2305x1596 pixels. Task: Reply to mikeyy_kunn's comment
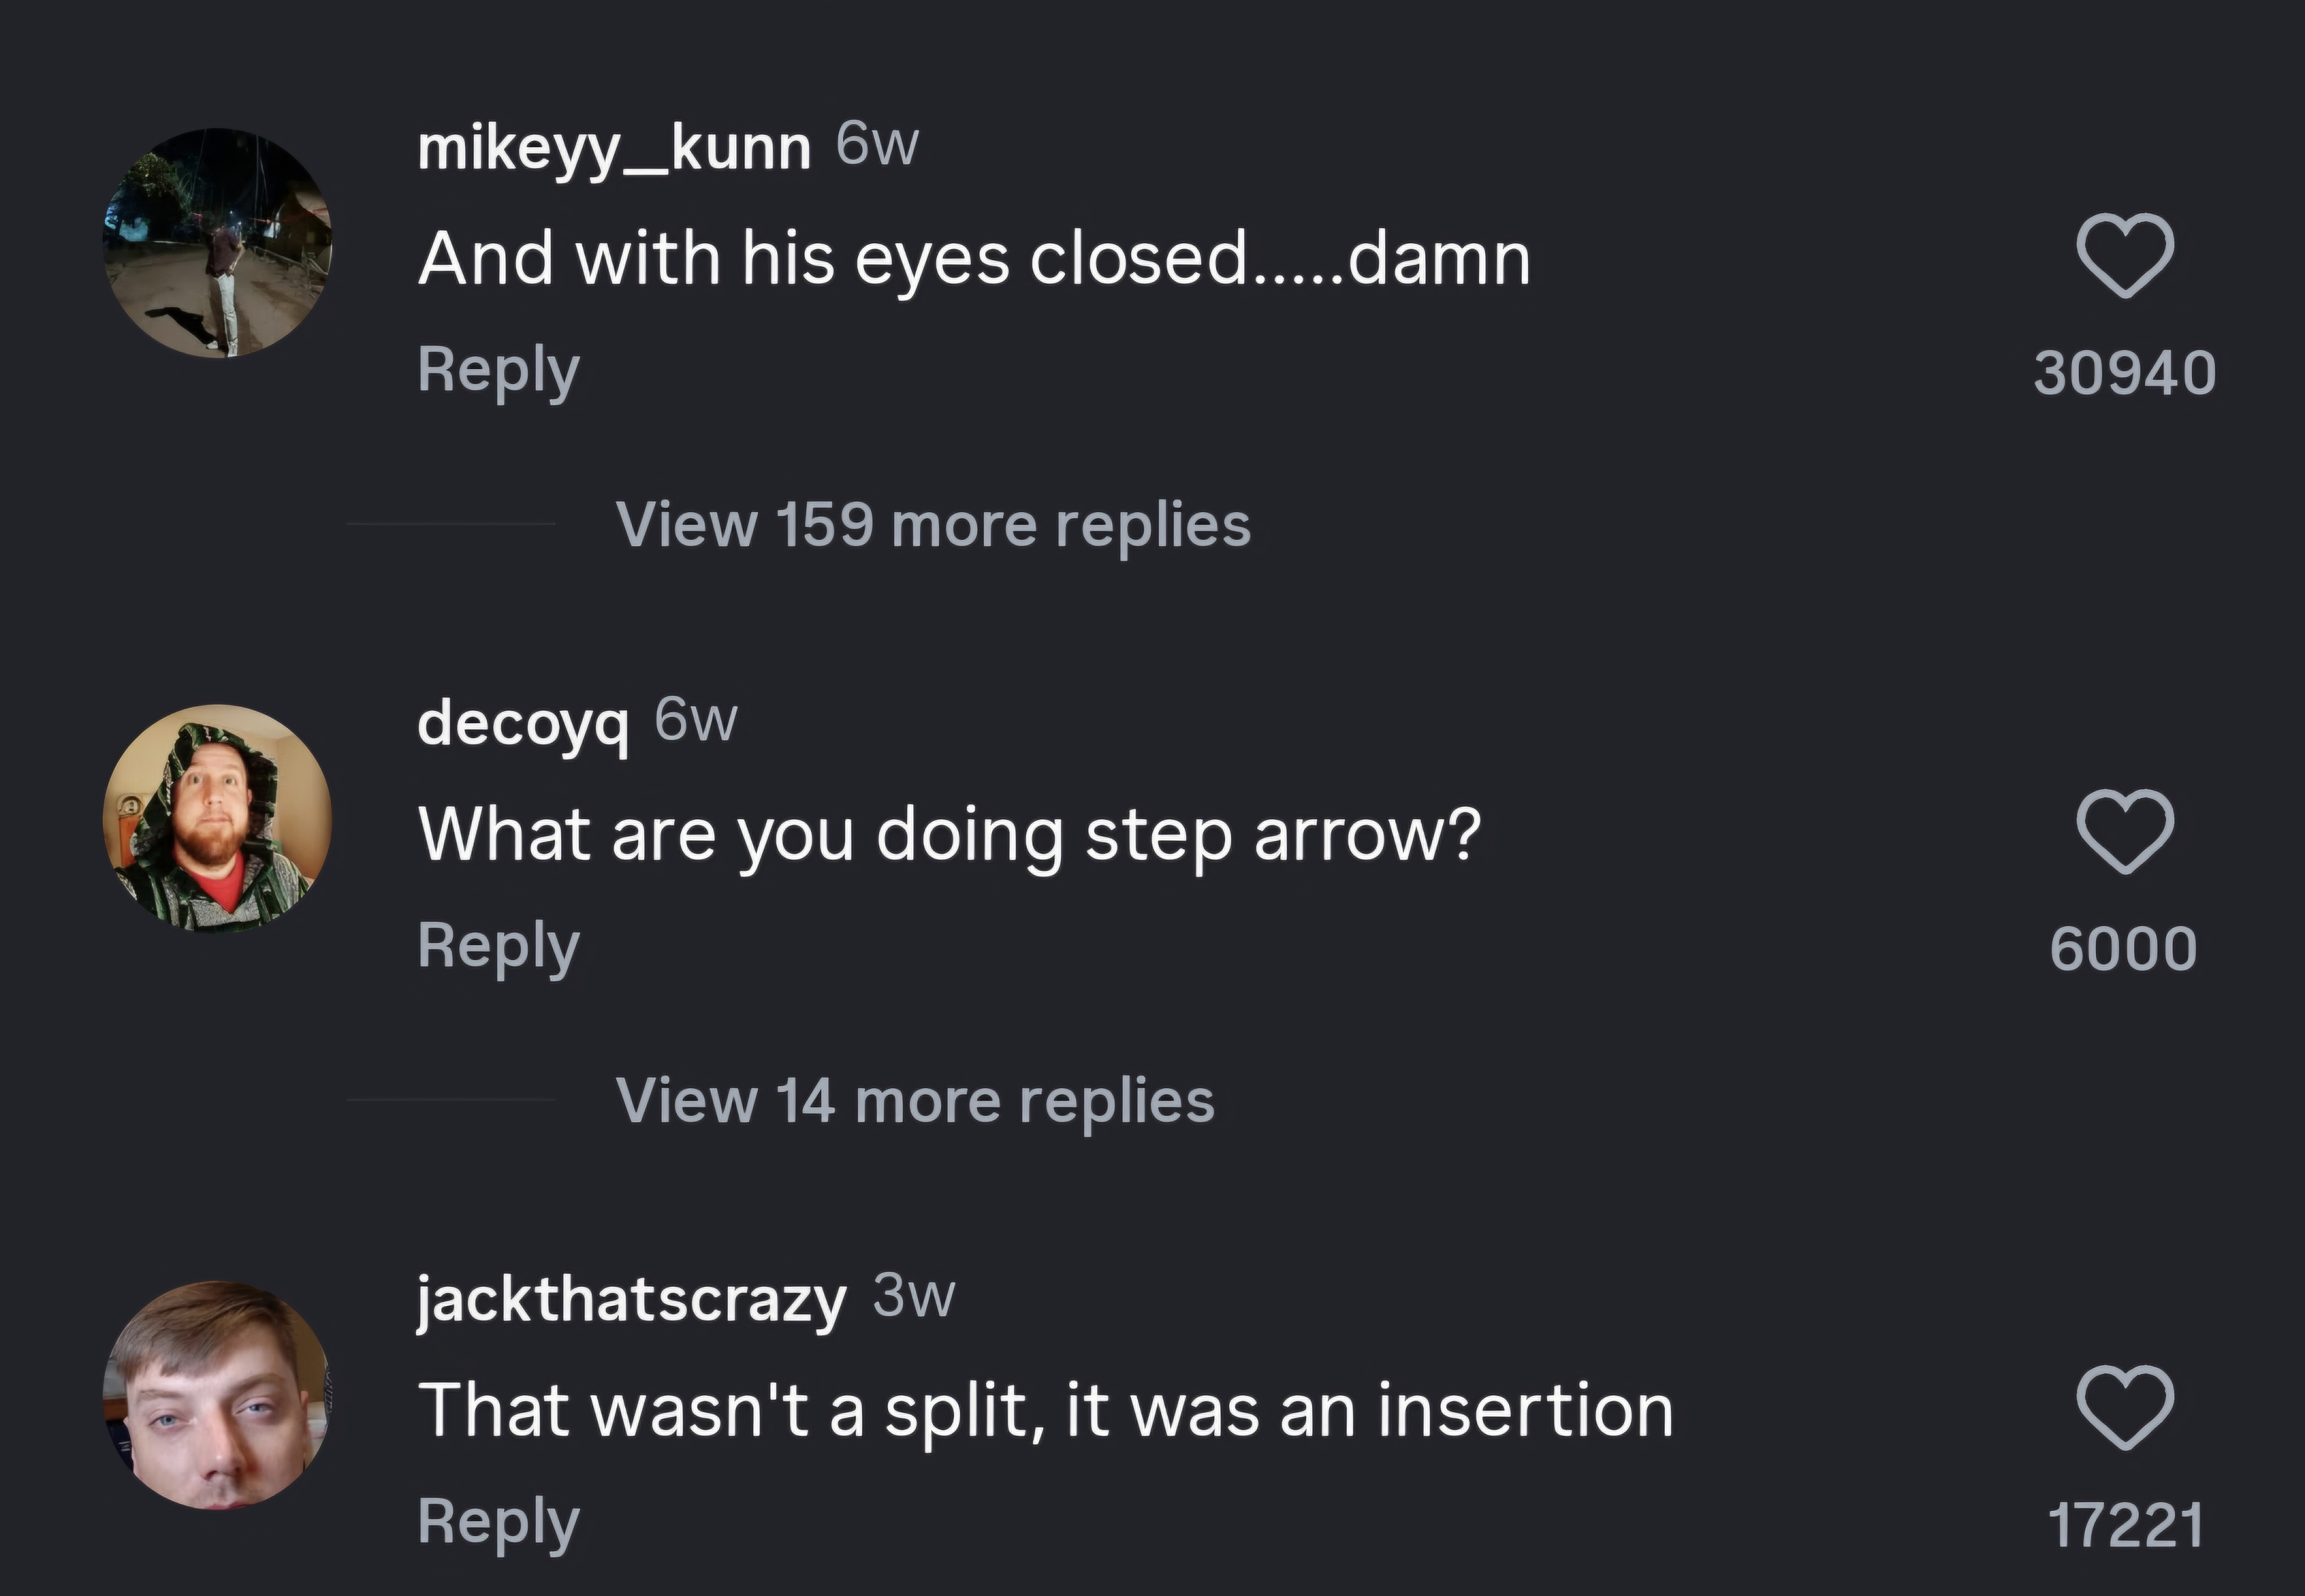click(498, 370)
